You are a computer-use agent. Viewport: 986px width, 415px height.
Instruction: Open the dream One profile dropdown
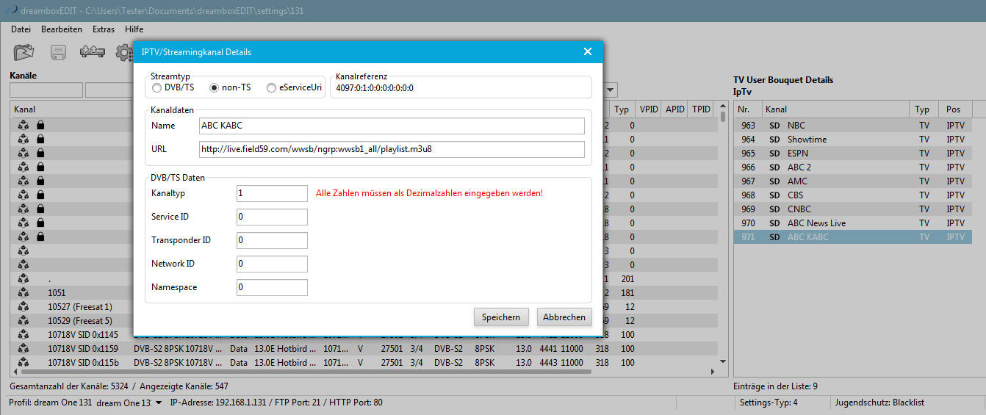(x=159, y=403)
